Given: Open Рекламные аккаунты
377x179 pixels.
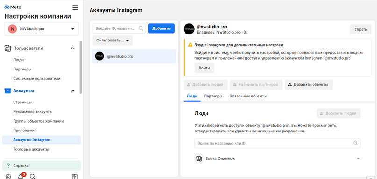Looking at the screenshot, I should pos(33,111).
